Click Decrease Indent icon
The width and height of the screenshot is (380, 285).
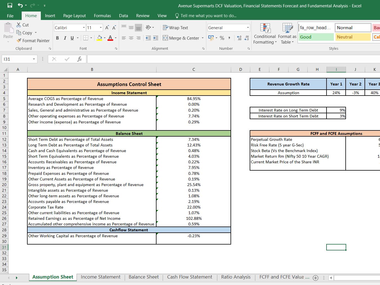tap(148, 38)
